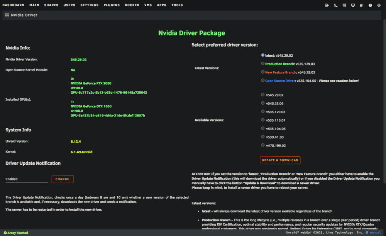Screen dimensions: 386x236
Task: Click the system info monitor icon
Action: (353, 5)
